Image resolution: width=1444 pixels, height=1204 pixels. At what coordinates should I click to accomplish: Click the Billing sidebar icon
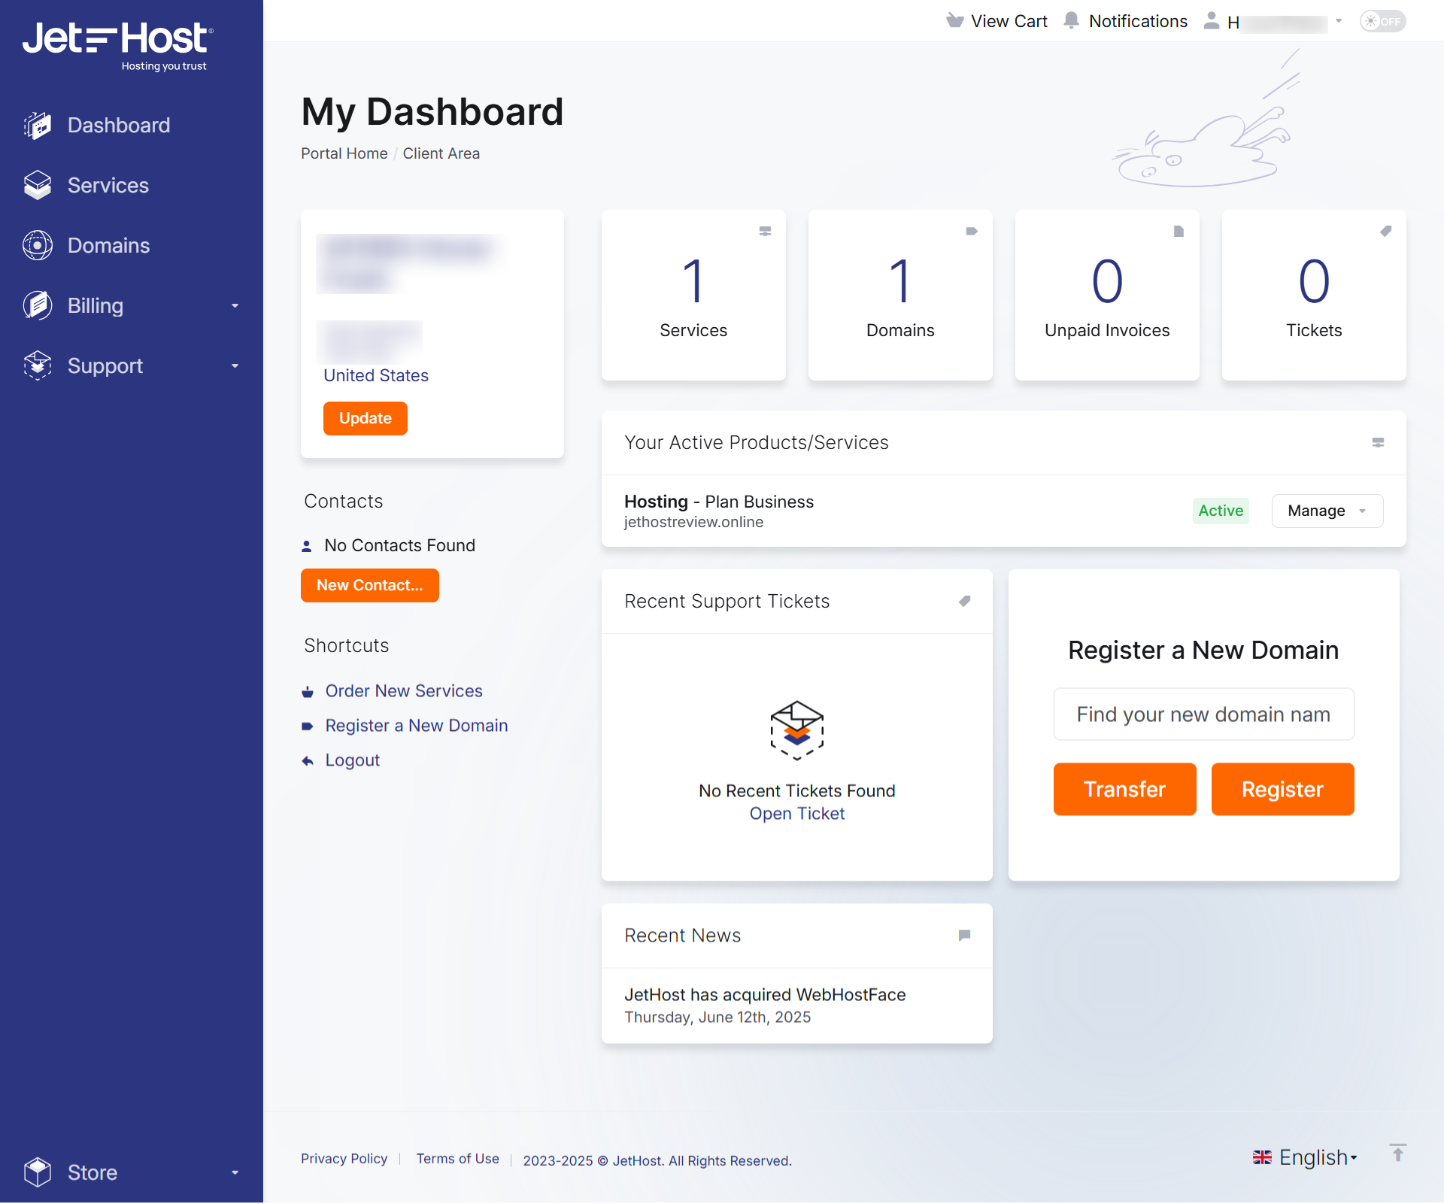37,306
